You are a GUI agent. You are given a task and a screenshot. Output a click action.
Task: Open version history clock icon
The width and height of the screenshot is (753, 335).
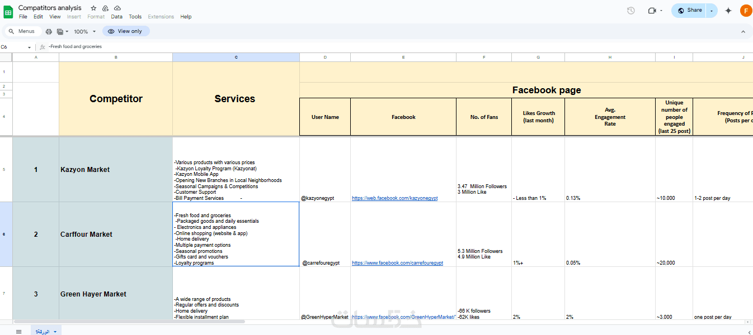click(631, 11)
